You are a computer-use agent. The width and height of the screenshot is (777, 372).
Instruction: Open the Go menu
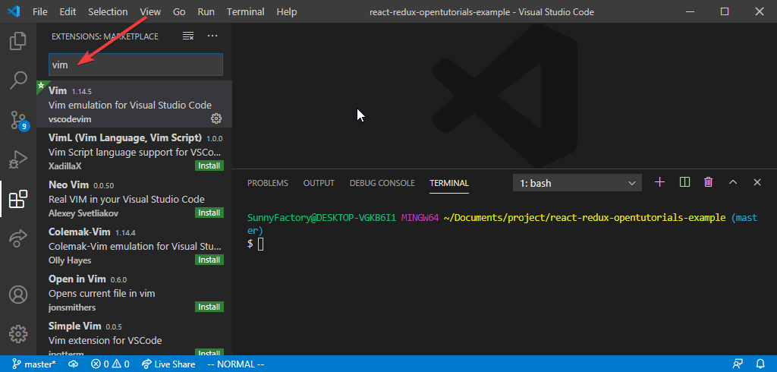179,11
